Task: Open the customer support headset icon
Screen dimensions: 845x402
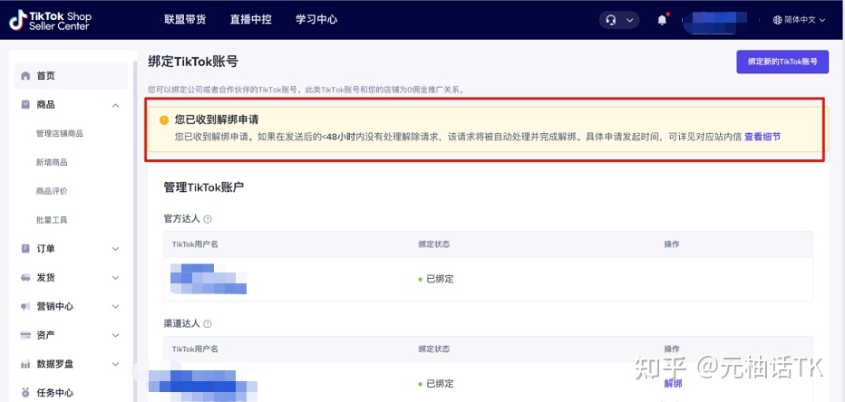Action: [610, 20]
